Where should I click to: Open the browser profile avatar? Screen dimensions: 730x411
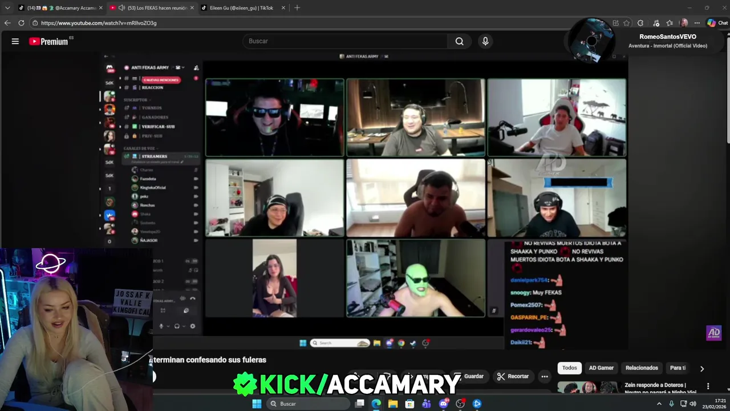click(684, 23)
